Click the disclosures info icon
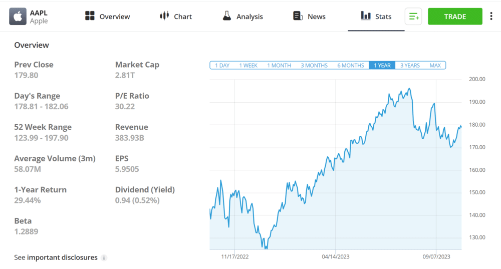This screenshot has width=501, height=269. click(104, 258)
